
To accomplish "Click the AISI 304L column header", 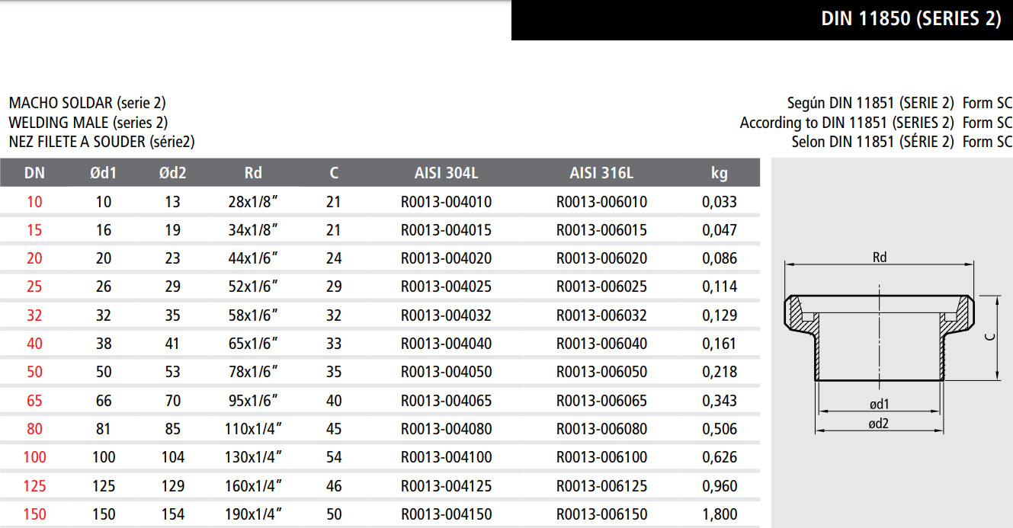I will tap(446, 173).
